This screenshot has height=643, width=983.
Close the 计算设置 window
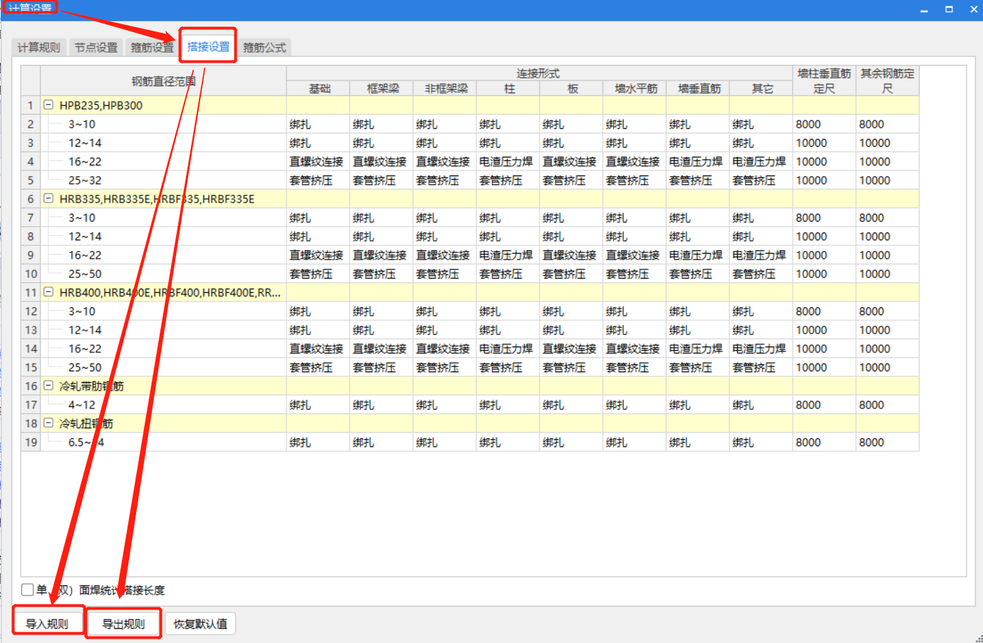(x=974, y=10)
